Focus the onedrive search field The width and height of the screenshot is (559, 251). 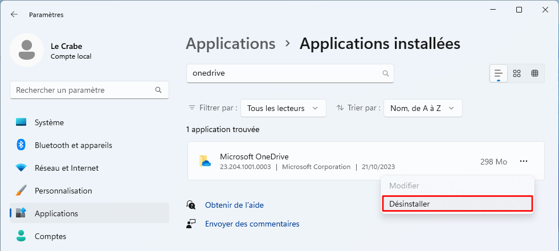(x=290, y=73)
